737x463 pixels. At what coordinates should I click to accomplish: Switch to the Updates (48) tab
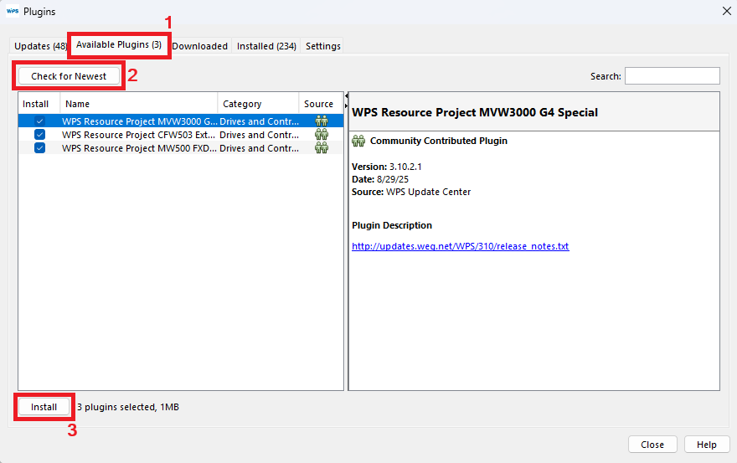(39, 46)
